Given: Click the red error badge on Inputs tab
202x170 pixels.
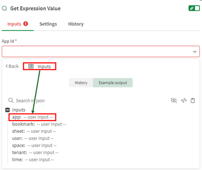Looking at the screenshot, I should pos(26,24).
